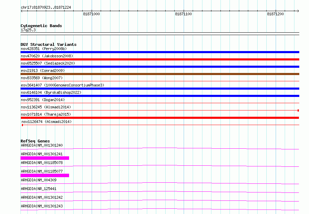Image resolution: width=309 pixels, height=214 pixels.
Task: Click red start marker of nsv1126474 line
Action: (x=23, y=125)
